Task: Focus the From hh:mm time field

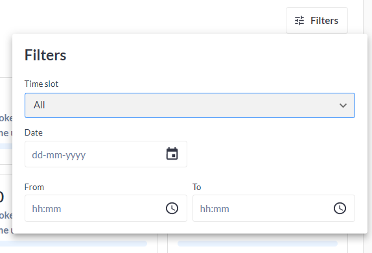Action: (106, 208)
